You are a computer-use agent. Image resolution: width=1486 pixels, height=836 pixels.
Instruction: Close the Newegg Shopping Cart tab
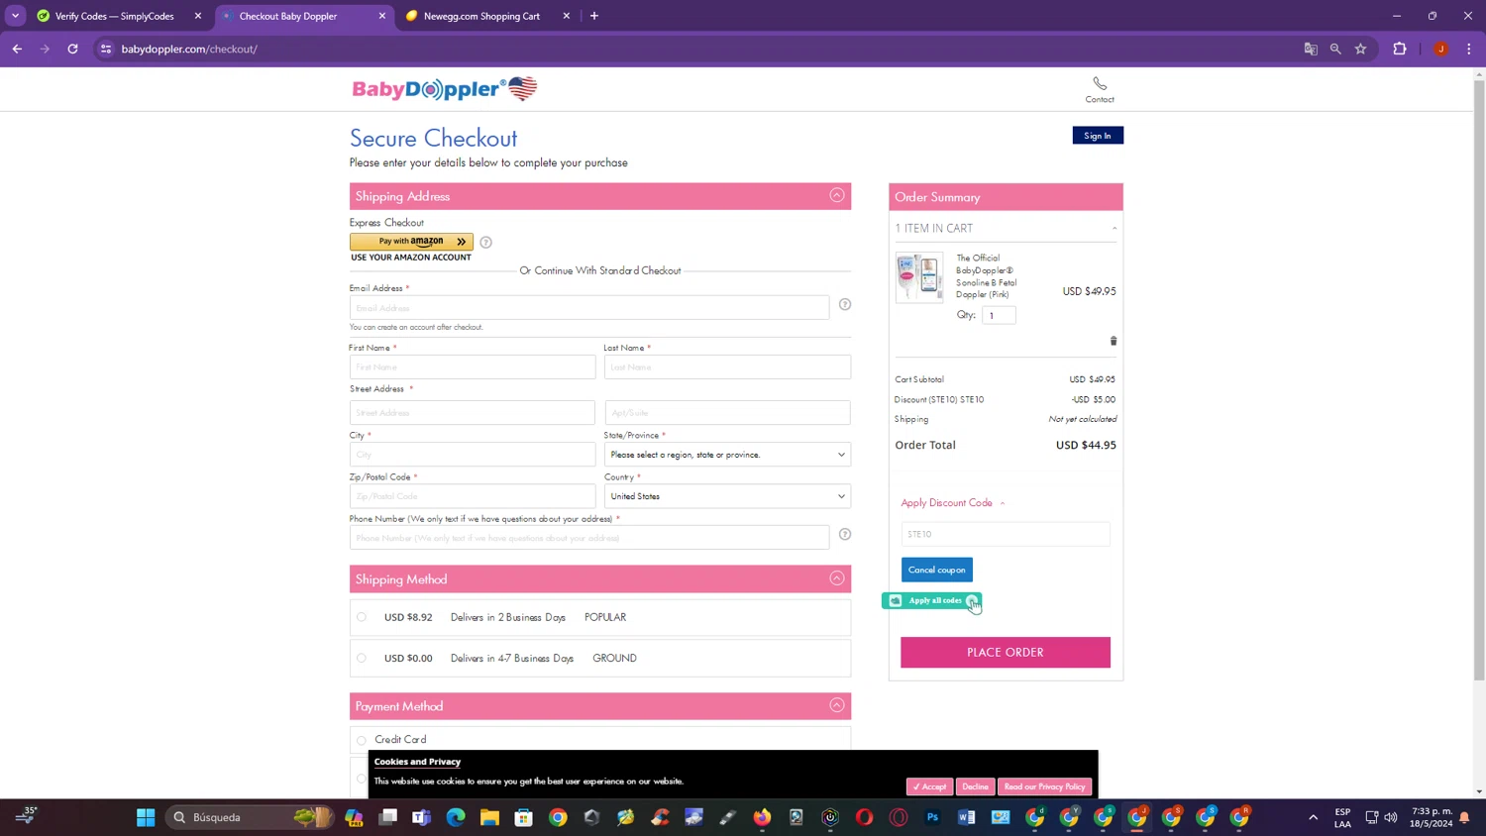point(567,16)
